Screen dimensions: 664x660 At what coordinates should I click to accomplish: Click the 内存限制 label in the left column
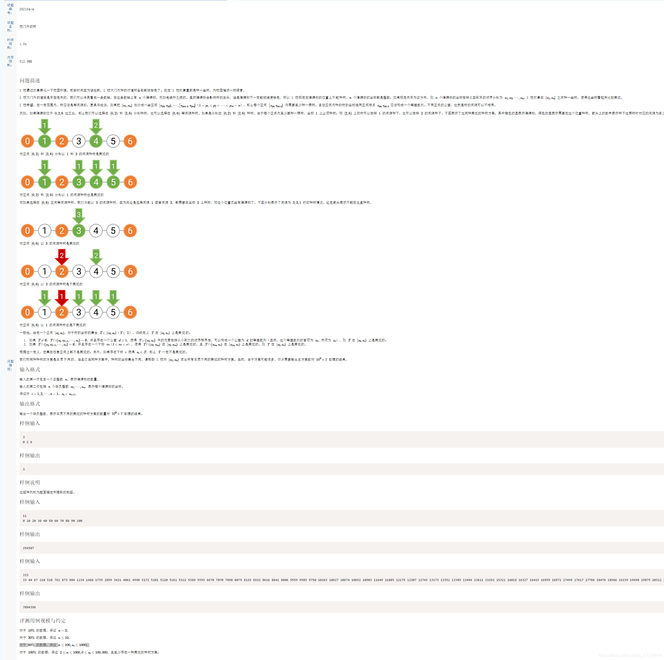click(x=10, y=61)
